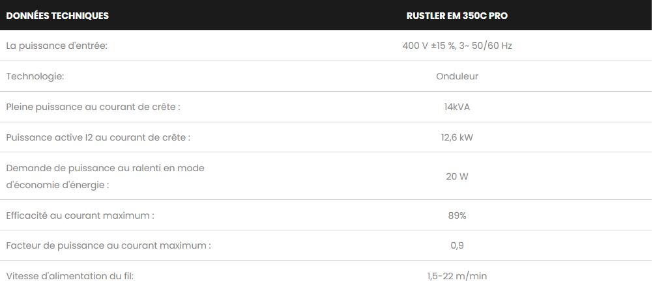The height and width of the screenshot is (289, 653).
Task: Click the RUSTLER EM 350C PRO column header
Action: [457, 16]
